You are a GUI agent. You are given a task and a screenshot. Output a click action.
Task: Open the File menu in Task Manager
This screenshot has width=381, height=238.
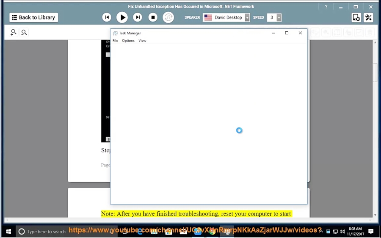point(115,41)
